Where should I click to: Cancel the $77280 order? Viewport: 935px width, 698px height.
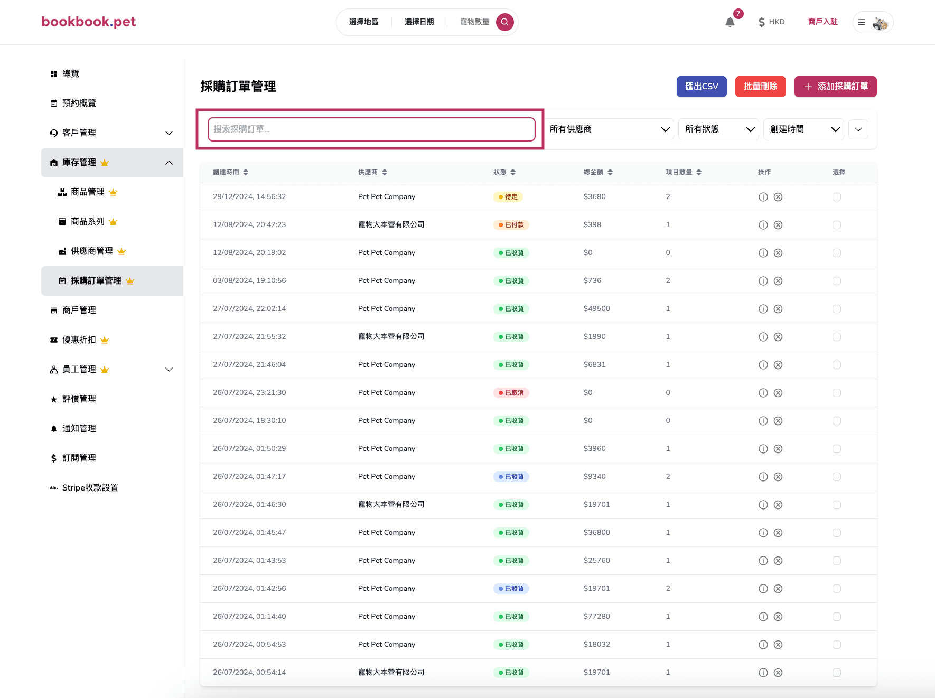pyautogui.click(x=778, y=617)
